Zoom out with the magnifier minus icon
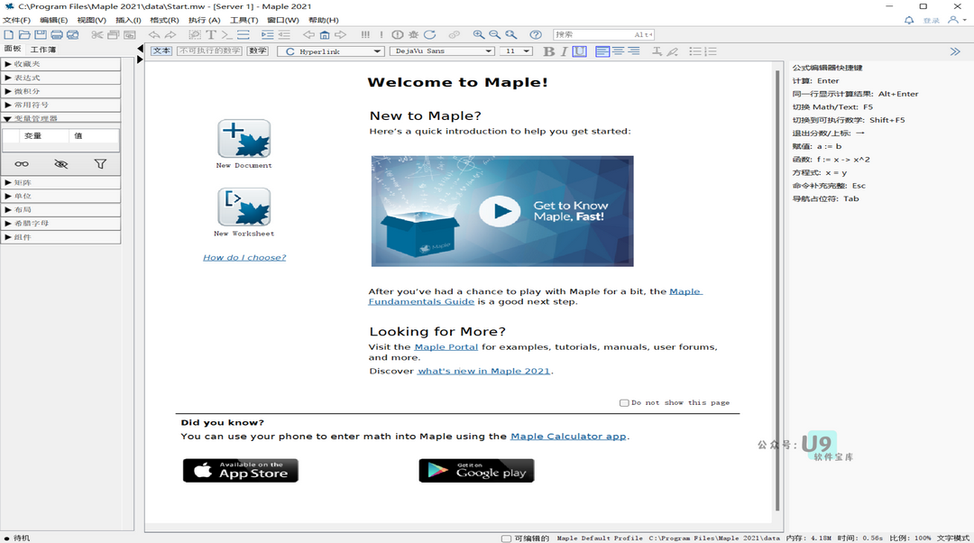Viewport: 974px width, 543px height. coord(494,35)
